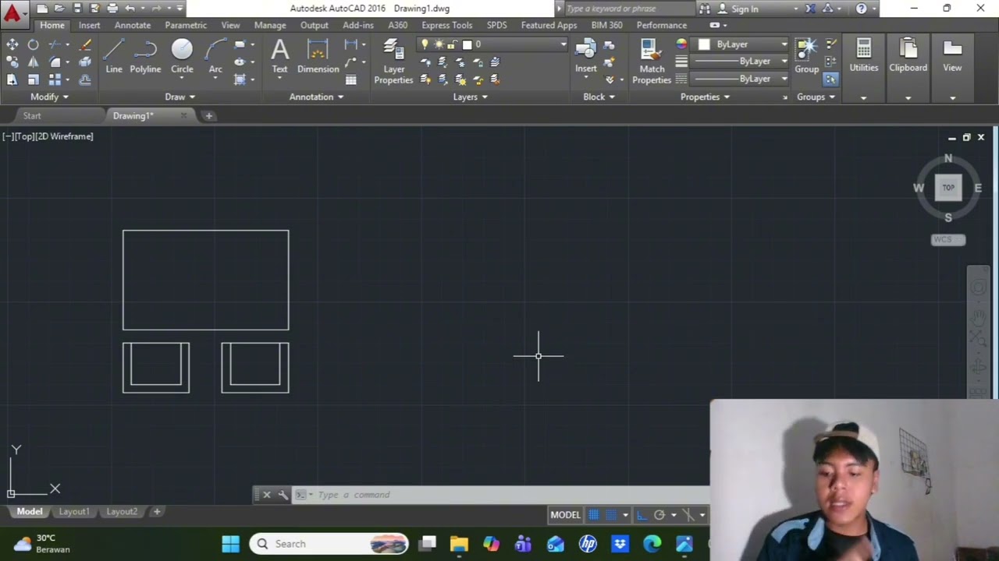This screenshot has height=561, width=999.
Task: Click the layer 0 color swatch
Action: coord(468,44)
